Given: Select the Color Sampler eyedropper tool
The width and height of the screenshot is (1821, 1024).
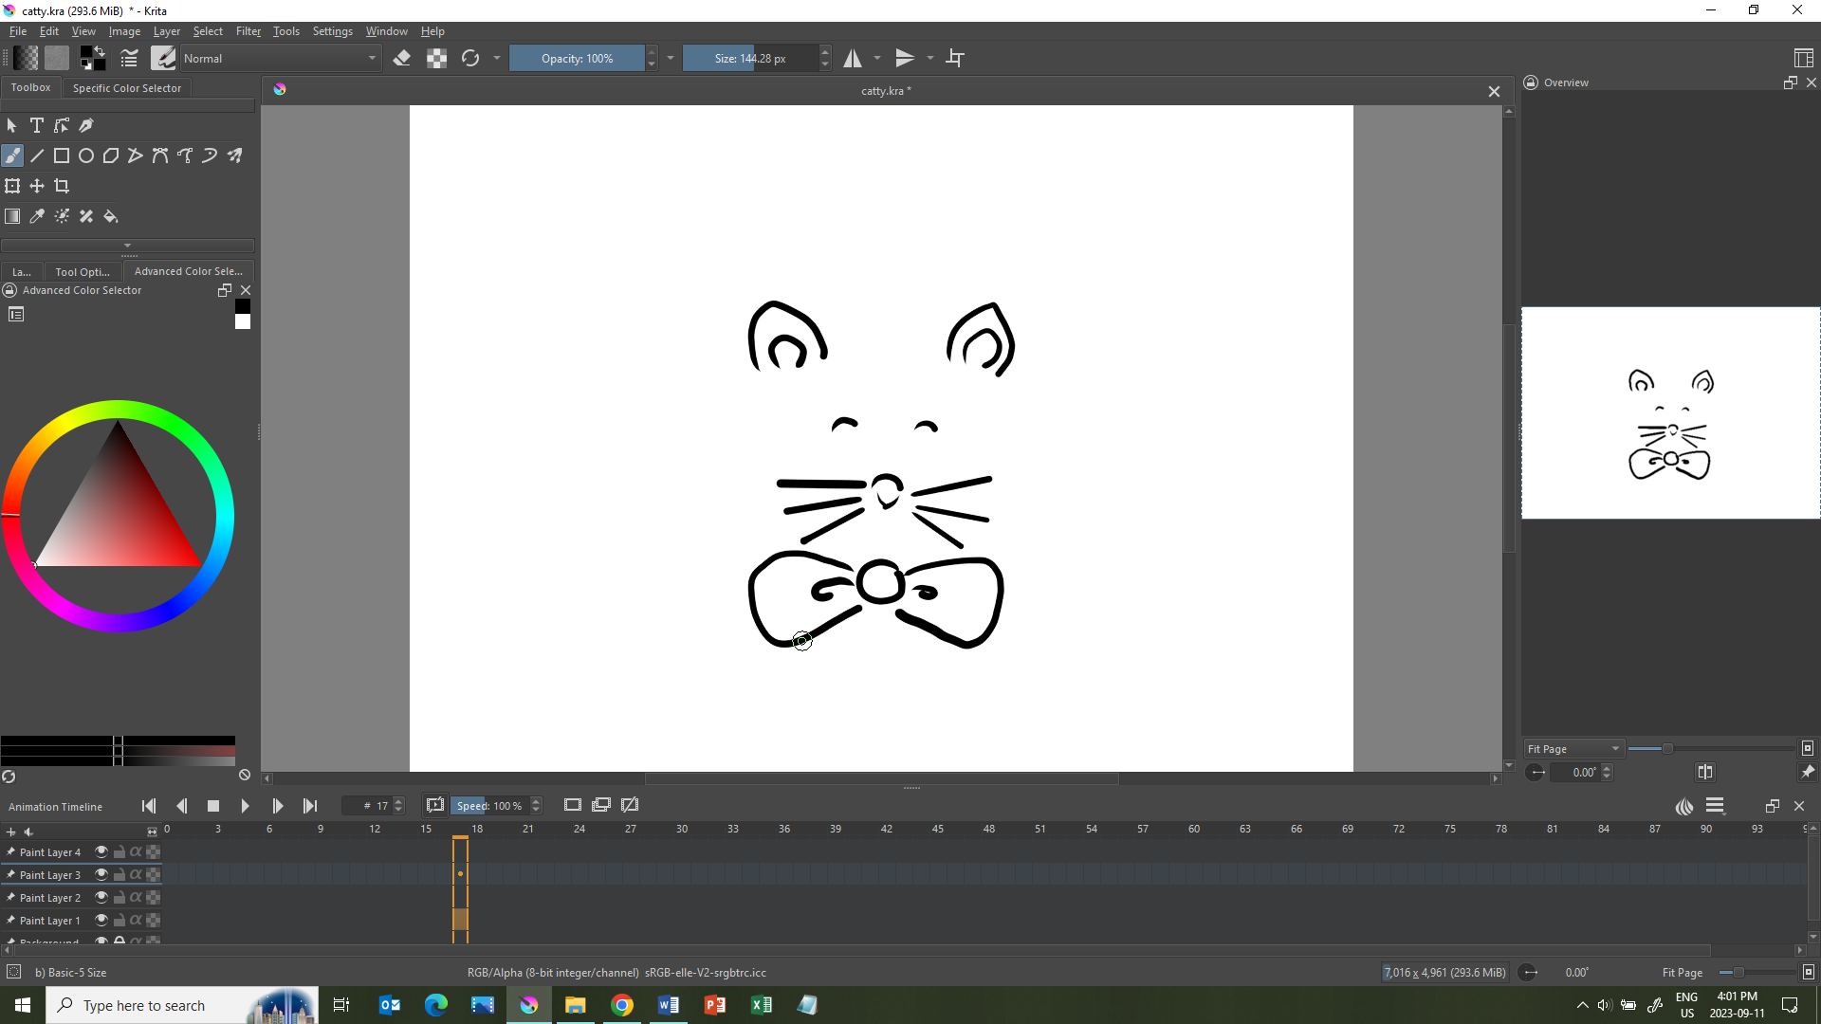Looking at the screenshot, I should [x=37, y=216].
